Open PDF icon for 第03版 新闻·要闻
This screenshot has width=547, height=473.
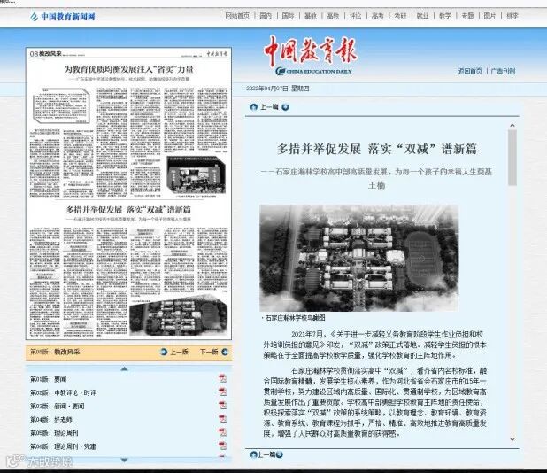[222, 406]
